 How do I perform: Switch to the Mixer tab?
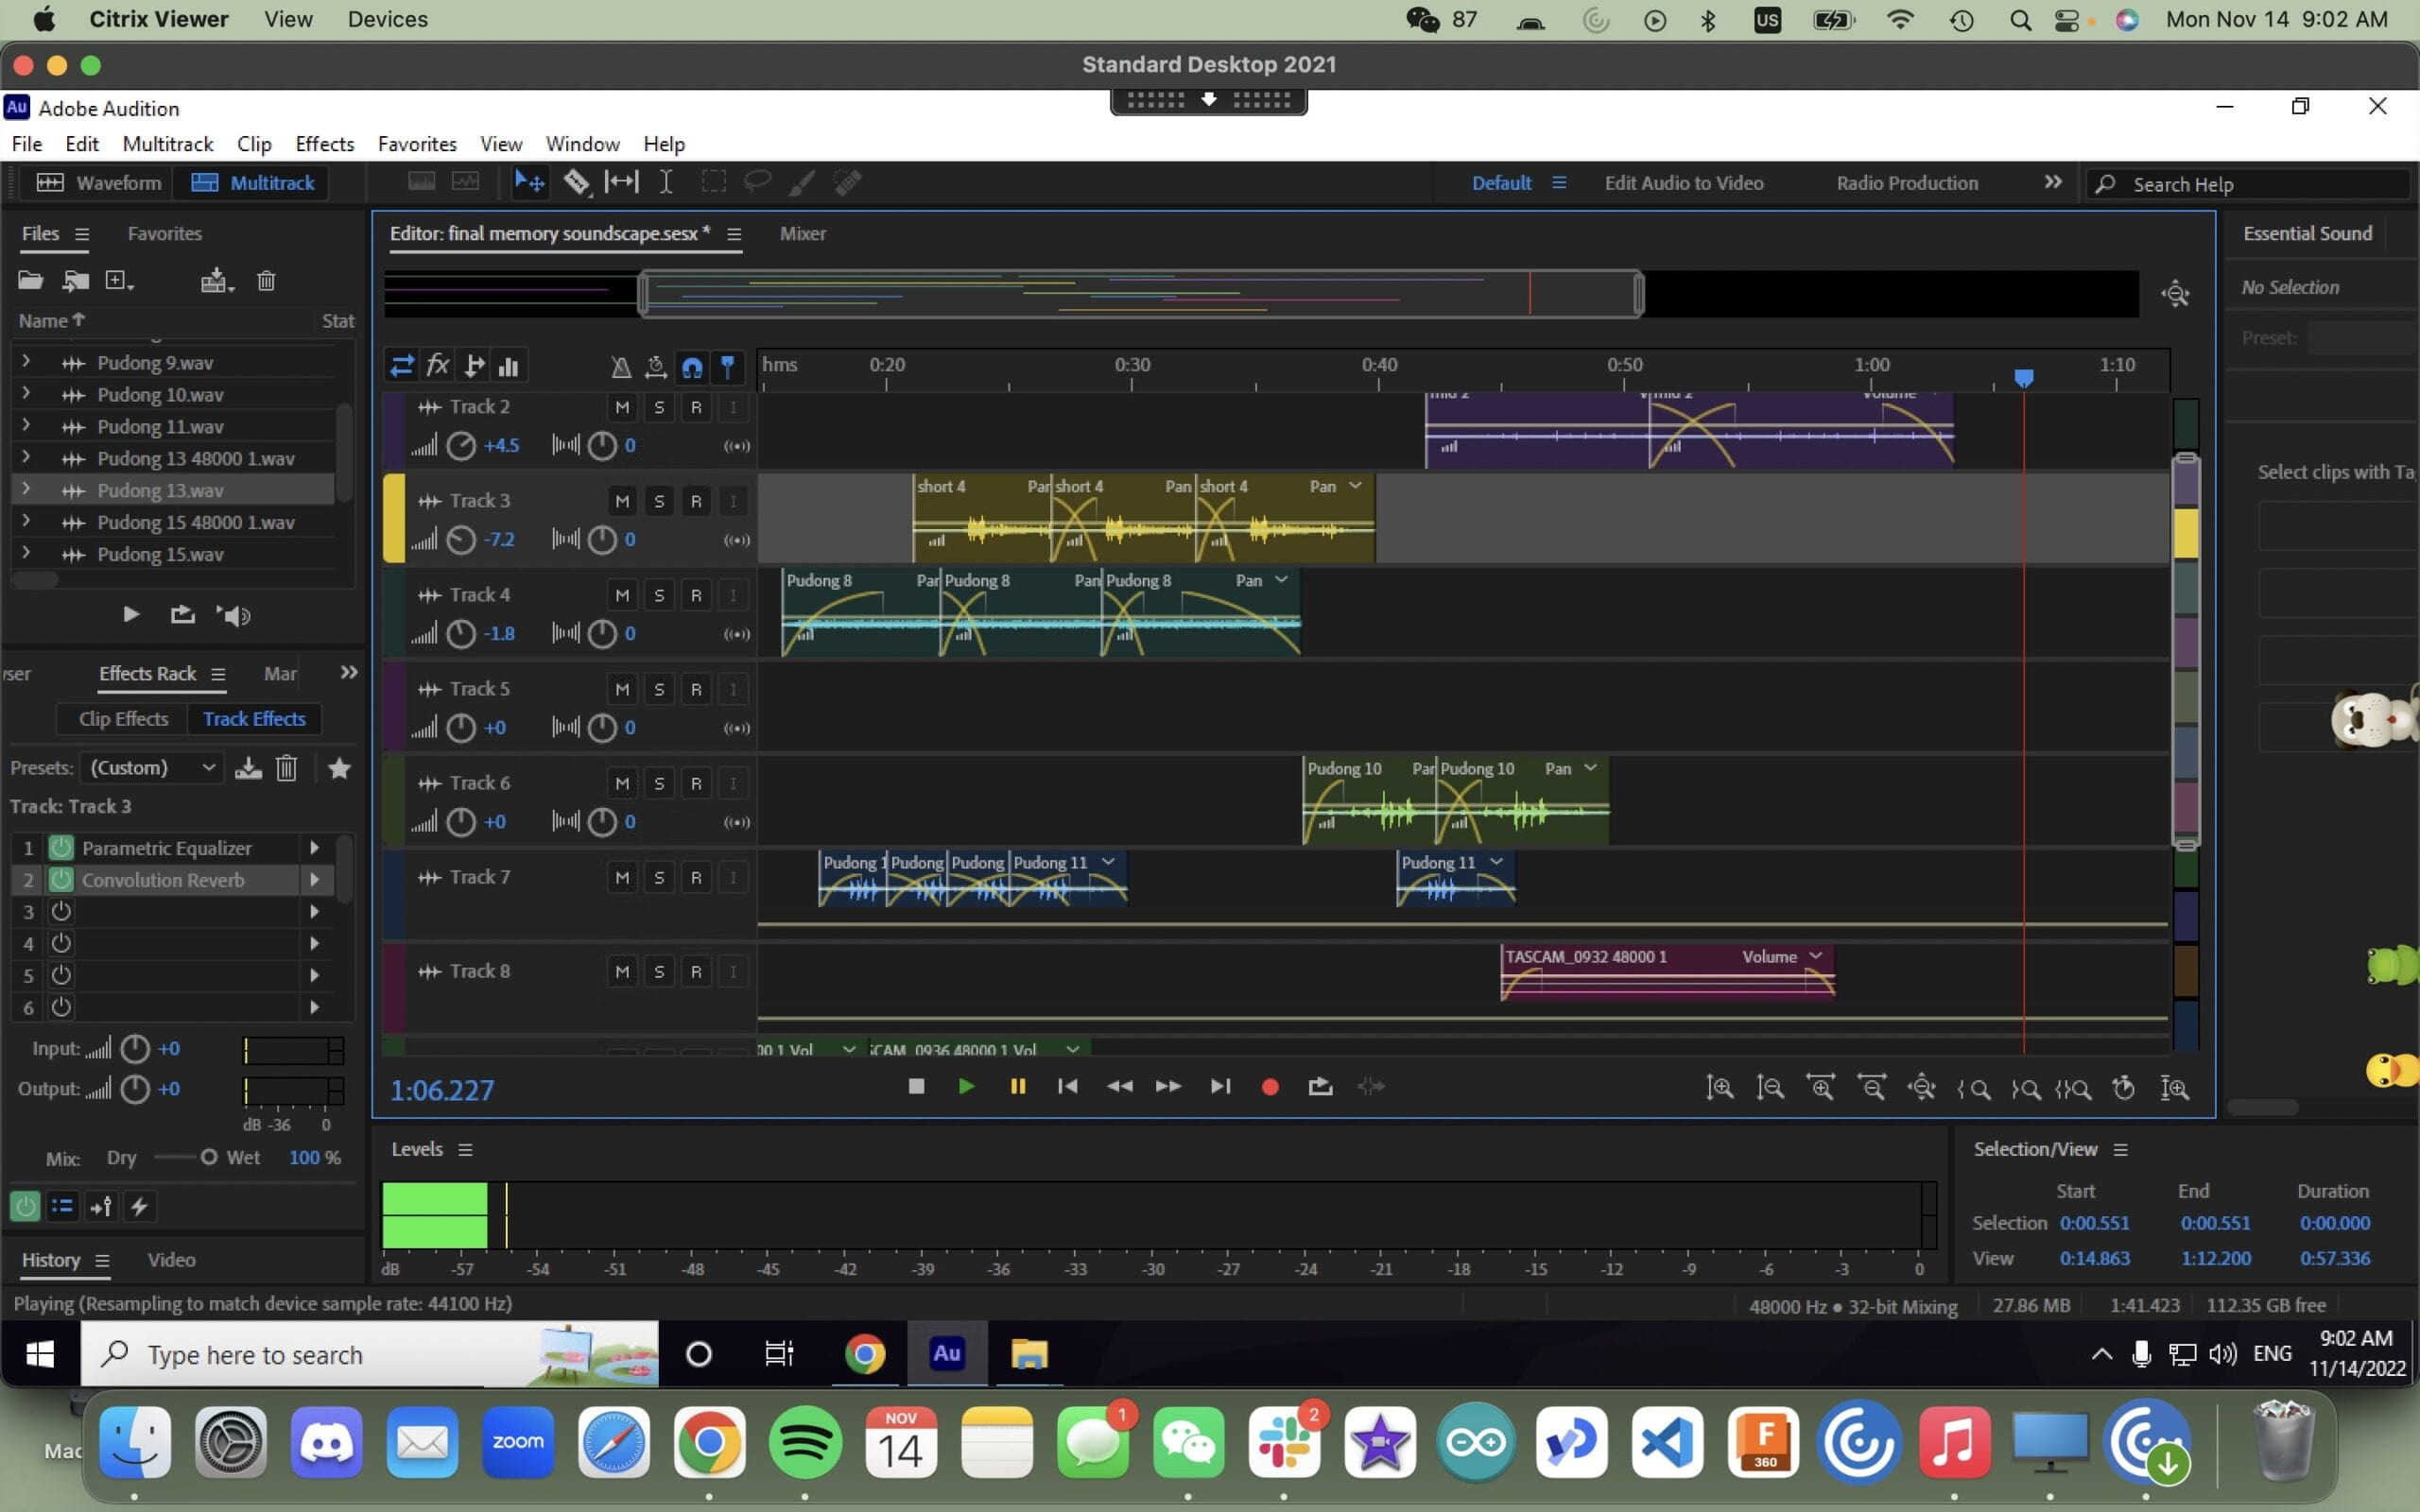[803, 233]
